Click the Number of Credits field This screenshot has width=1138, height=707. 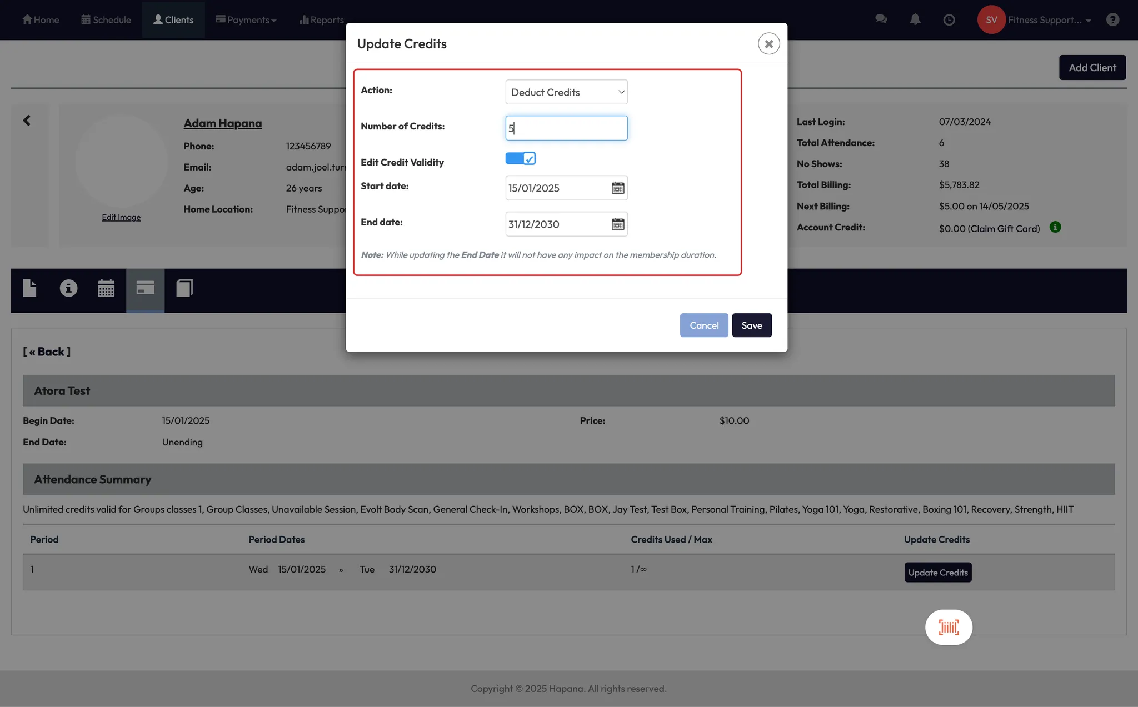pyautogui.click(x=566, y=128)
